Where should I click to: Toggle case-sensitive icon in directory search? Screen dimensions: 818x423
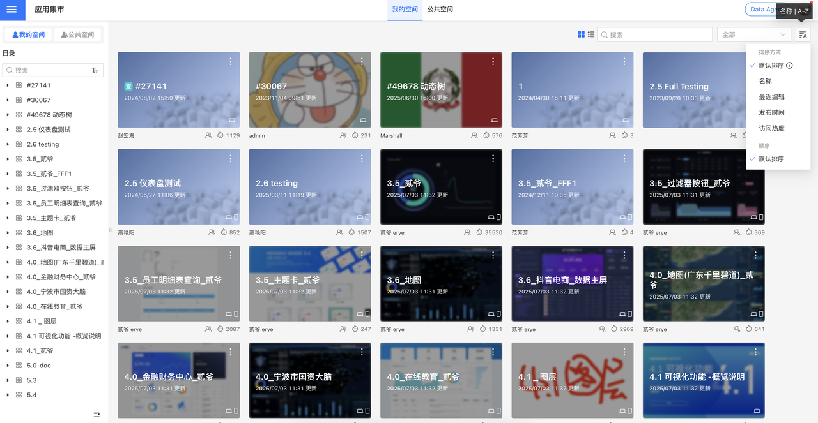[x=95, y=70]
